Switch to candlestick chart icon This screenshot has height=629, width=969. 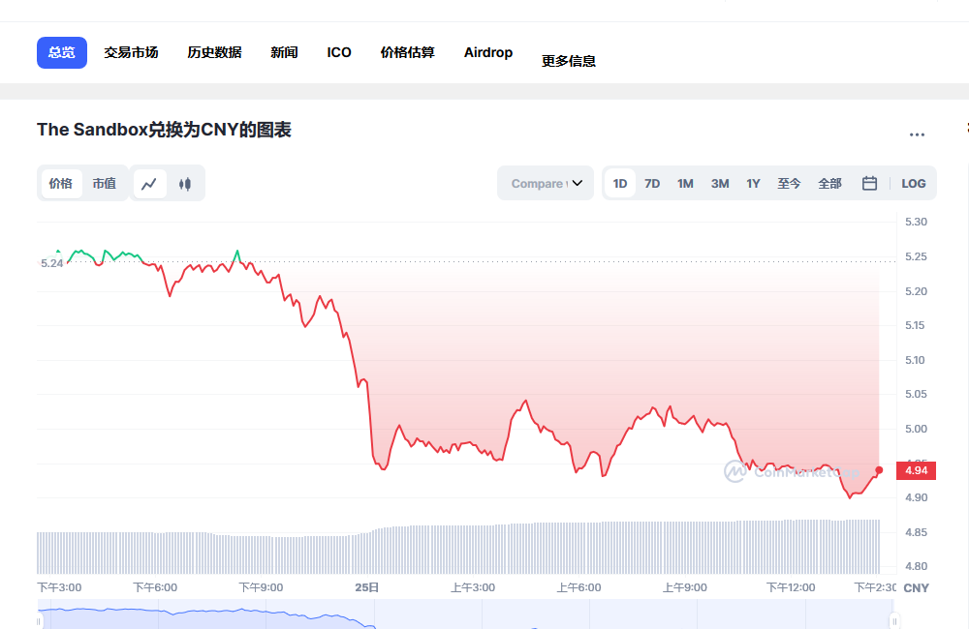coord(185,183)
